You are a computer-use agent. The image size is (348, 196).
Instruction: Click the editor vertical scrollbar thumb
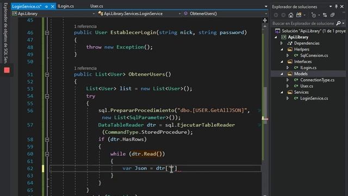[x=265, y=105]
